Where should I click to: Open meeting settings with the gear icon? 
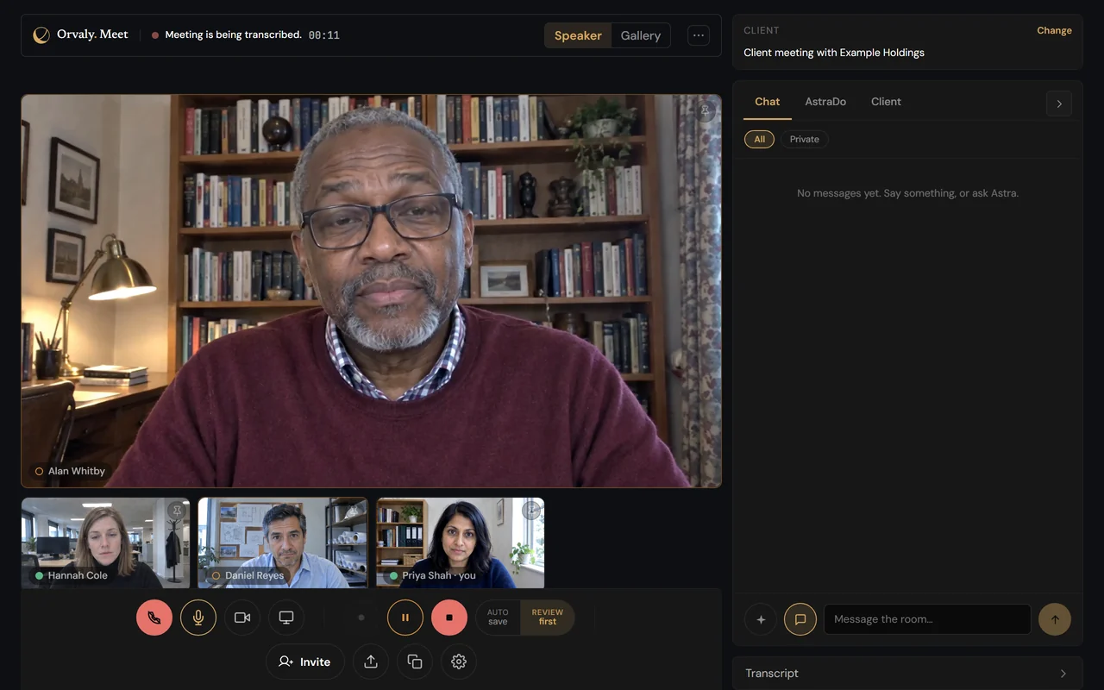459,662
